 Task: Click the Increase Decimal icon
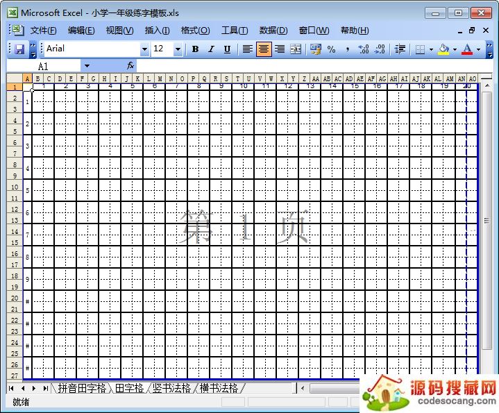363,49
